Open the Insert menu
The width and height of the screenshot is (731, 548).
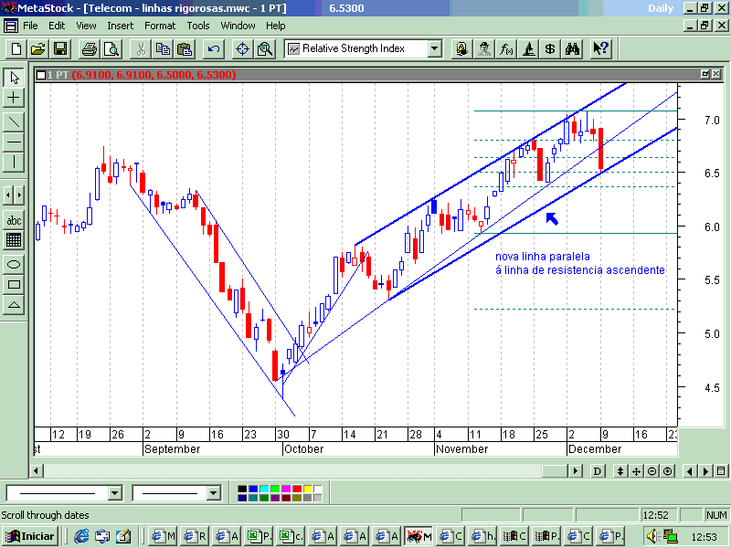[x=121, y=26]
